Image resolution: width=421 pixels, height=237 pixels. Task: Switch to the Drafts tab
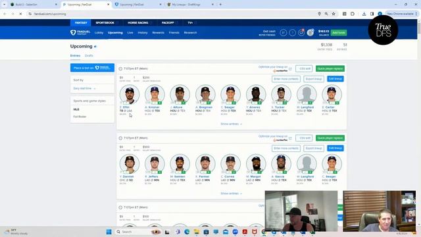(89, 55)
